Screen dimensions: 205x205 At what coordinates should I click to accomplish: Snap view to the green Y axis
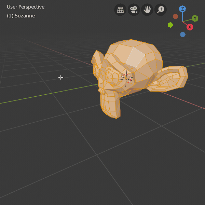click(195, 18)
